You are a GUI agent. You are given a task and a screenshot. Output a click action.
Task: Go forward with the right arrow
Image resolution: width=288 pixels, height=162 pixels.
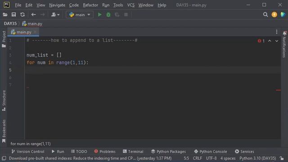click(x=42, y=15)
